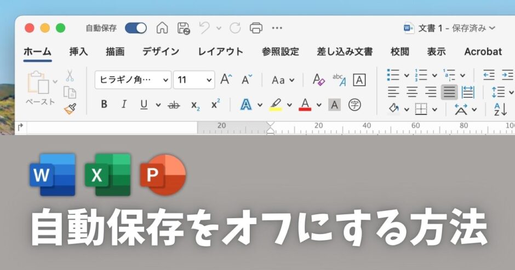Click the copy pages icon

tap(70, 92)
